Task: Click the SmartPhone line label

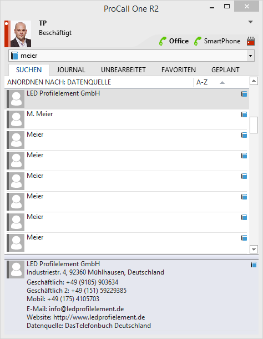Action: pos(222,41)
